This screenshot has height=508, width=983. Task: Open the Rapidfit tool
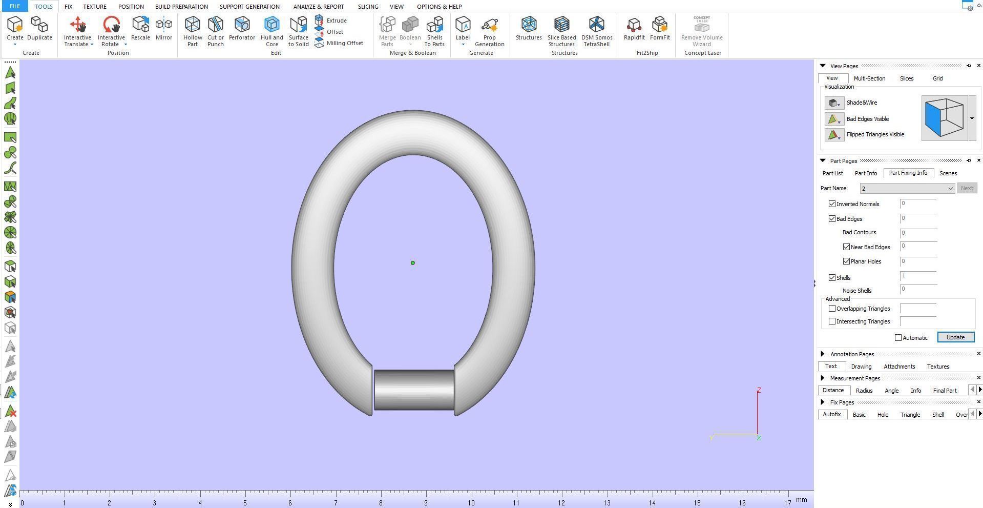click(634, 28)
